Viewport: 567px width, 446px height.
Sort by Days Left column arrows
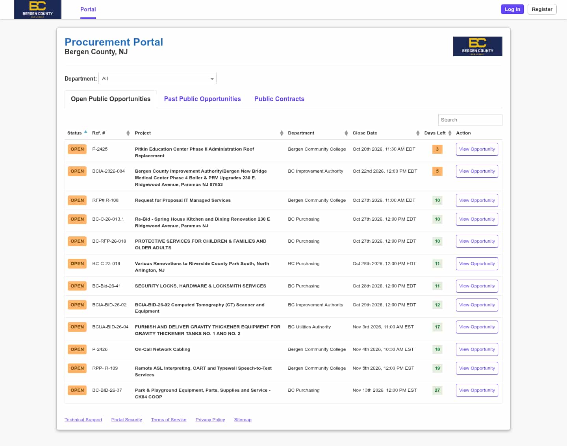click(x=450, y=133)
